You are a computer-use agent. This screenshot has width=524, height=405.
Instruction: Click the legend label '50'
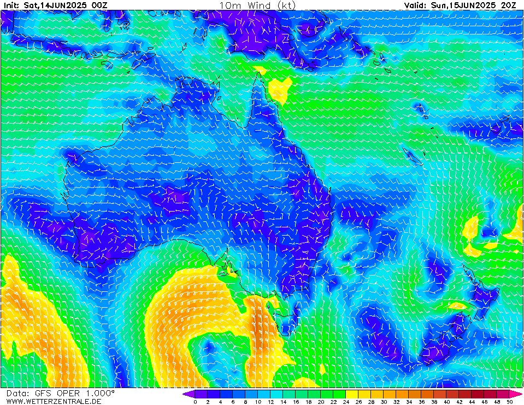509,402
